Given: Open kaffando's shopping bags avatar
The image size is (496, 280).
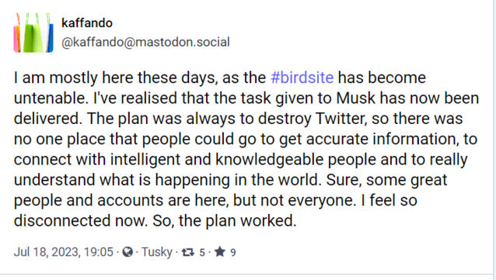Looking at the screenshot, I should (x=33, y=33).
